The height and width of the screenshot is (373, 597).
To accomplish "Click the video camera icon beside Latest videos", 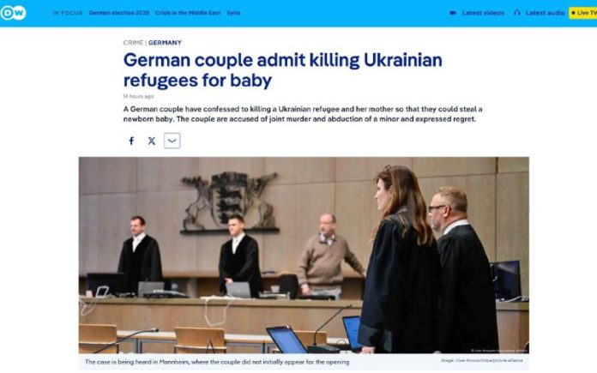I will tap(453, 13).
